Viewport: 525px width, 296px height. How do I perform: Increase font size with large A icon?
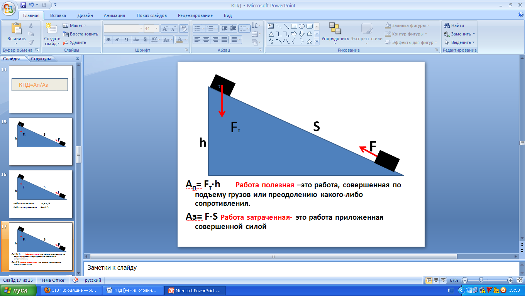(164, 29)
